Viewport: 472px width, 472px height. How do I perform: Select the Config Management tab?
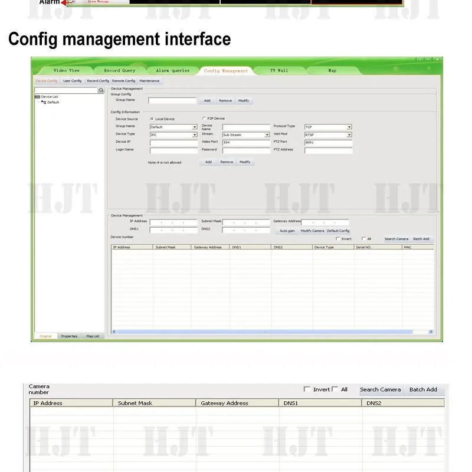pos(226,71)
